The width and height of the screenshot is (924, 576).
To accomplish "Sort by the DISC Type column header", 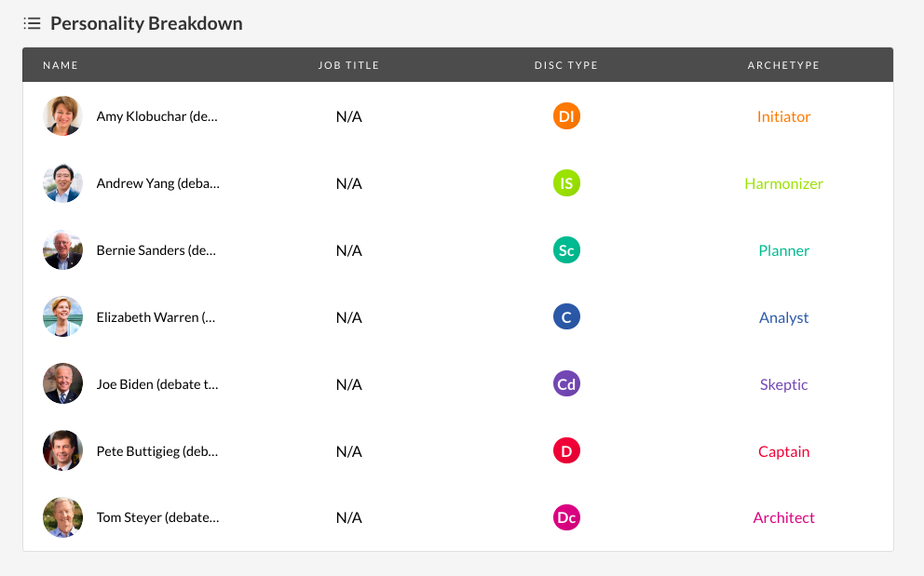I will 565,65.
